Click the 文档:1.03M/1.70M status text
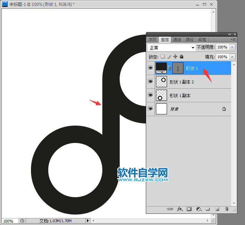The height and width of the screenshot is (225, 245). [x=55, y=221]
